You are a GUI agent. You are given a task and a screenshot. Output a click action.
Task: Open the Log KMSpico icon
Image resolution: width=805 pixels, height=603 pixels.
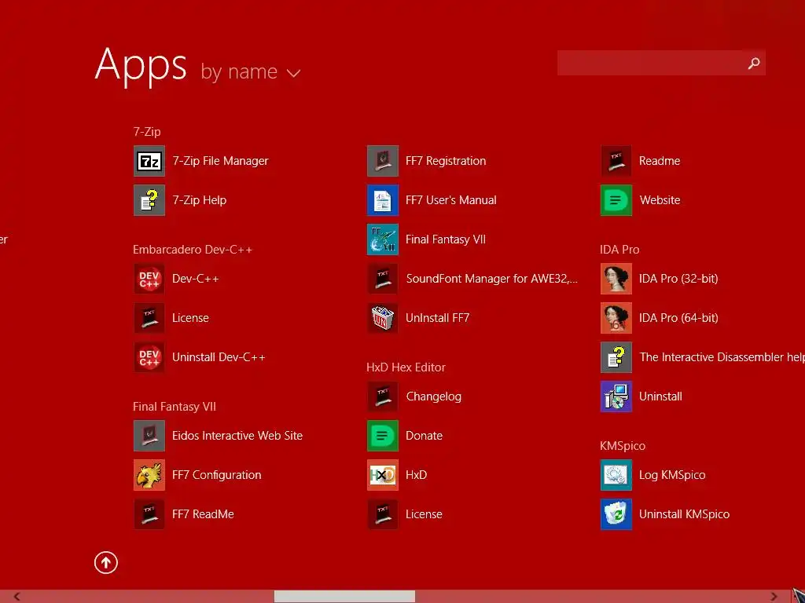coord(616,475)
